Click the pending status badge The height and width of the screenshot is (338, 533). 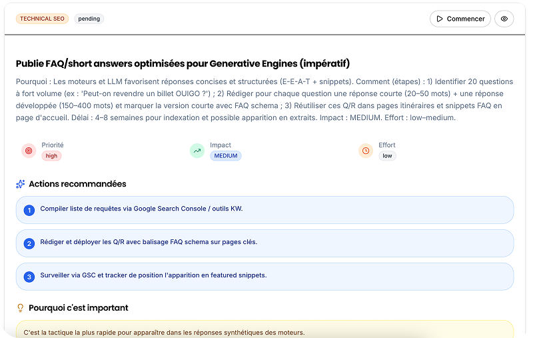(x=89, y=19)
